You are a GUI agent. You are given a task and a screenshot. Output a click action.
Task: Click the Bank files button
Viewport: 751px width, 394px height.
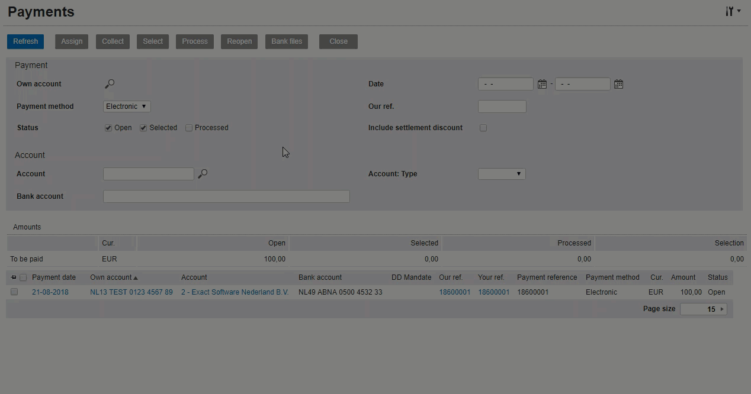[x=287, y=41]
